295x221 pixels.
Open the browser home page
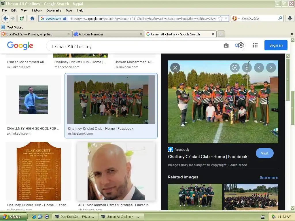32,18
